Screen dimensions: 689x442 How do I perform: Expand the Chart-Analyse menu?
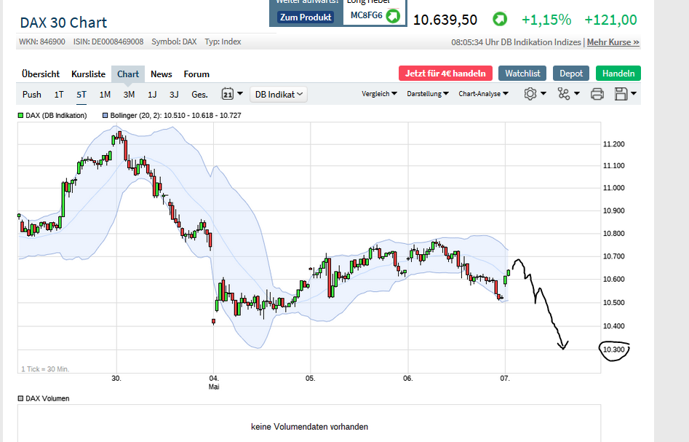coord(482,94)
